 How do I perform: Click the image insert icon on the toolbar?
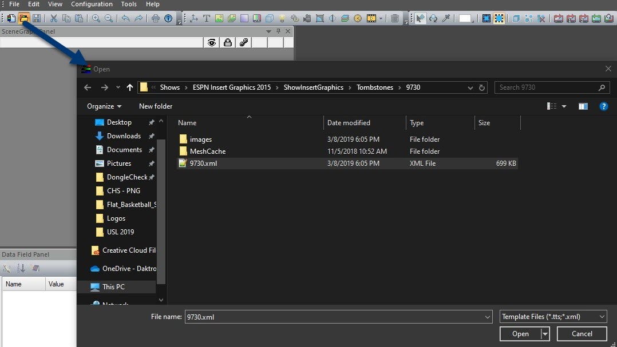click(219, 18)
